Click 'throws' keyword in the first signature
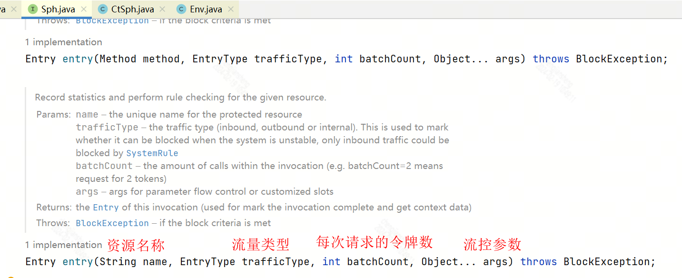682x278 pixels. tap(551, 59)
